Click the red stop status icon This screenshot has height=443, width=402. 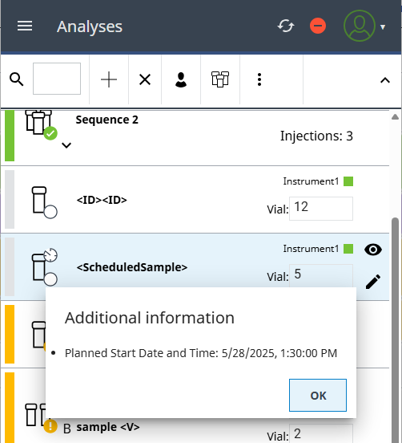318,26
